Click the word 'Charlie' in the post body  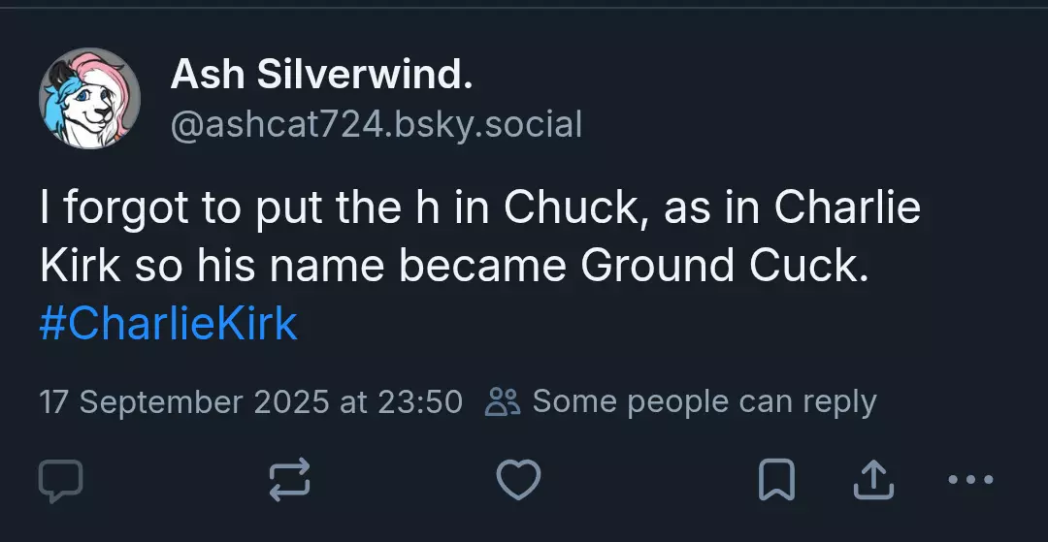[x=847, y=207]
